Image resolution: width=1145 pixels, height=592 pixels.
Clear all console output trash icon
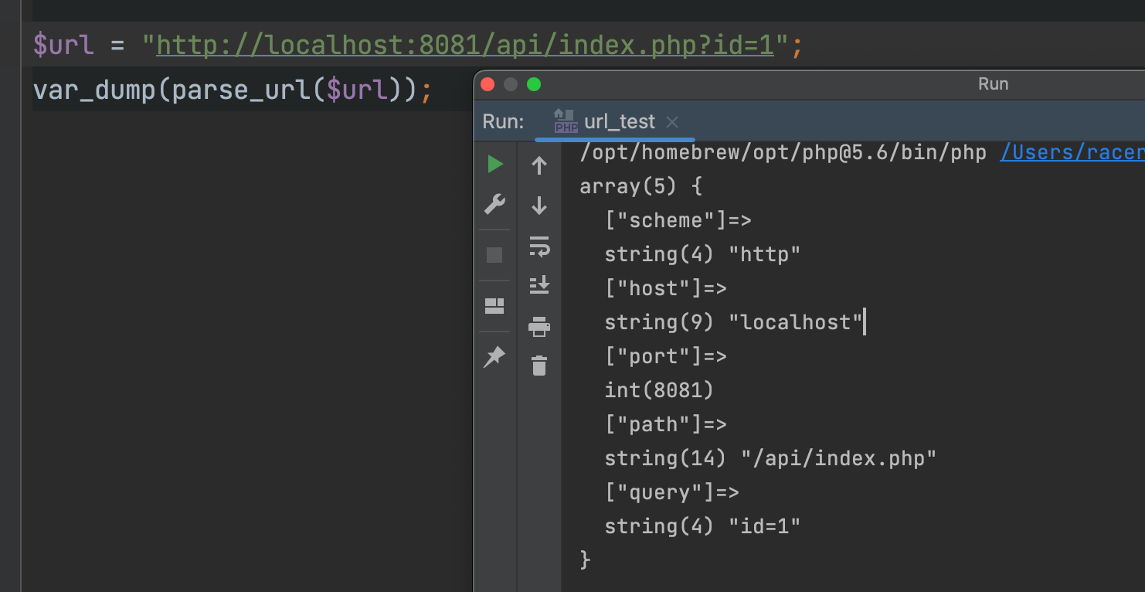(539, 366)
